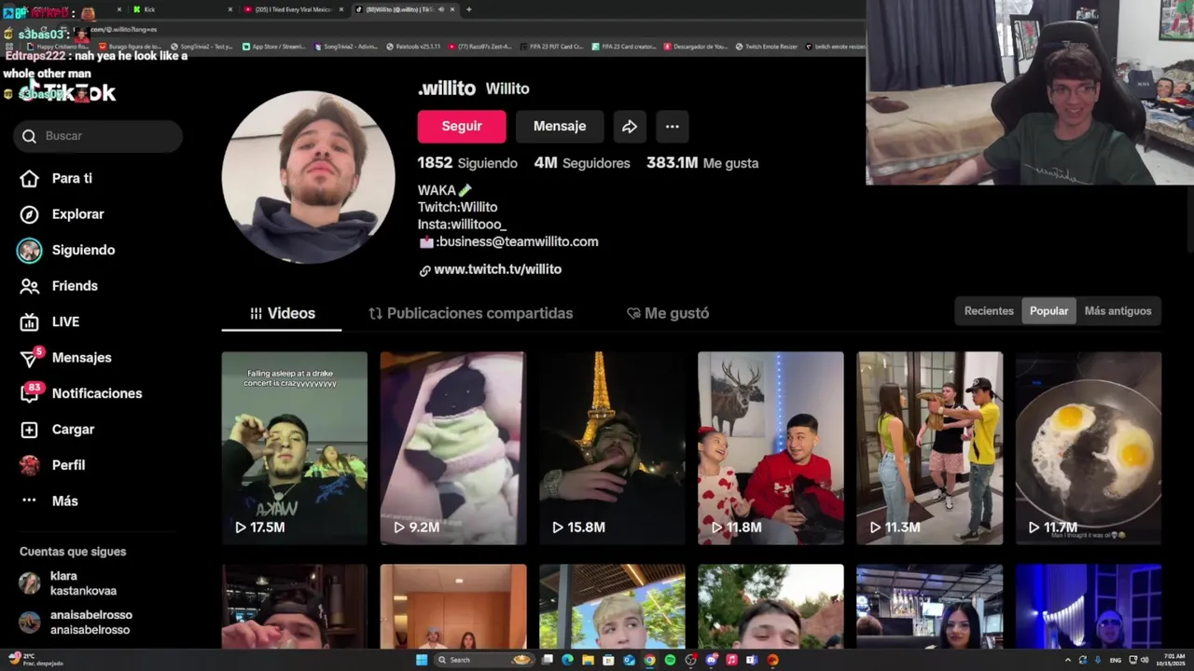
Task: Open Notificaciones icon with badge 83
Action: (31, 392)
